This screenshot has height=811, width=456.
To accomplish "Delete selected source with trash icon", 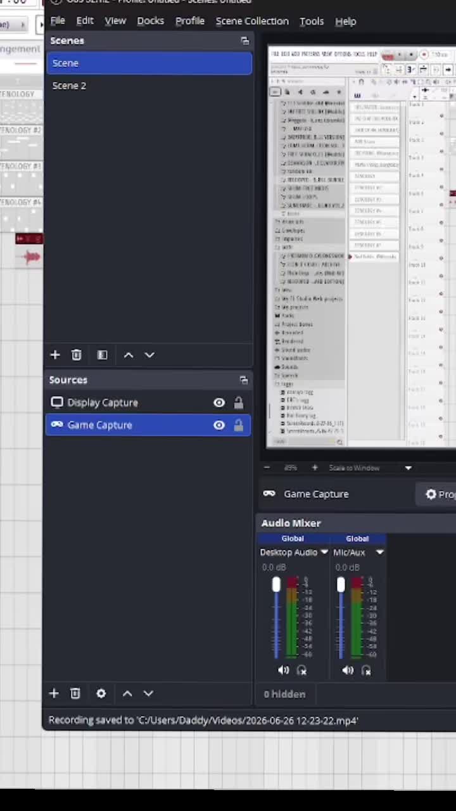I will click(75, 693).
